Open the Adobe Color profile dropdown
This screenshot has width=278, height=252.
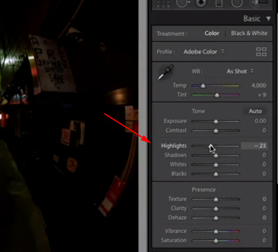[204, 52]
